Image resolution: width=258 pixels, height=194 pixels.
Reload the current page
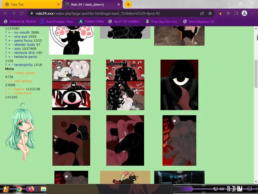pyautogui.click(x=22, y=13)
